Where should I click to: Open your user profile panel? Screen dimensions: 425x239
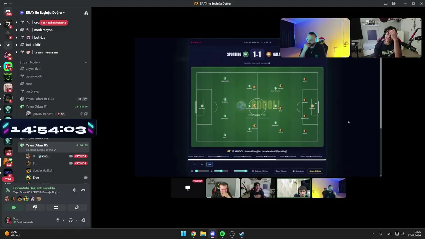point(28,220)
